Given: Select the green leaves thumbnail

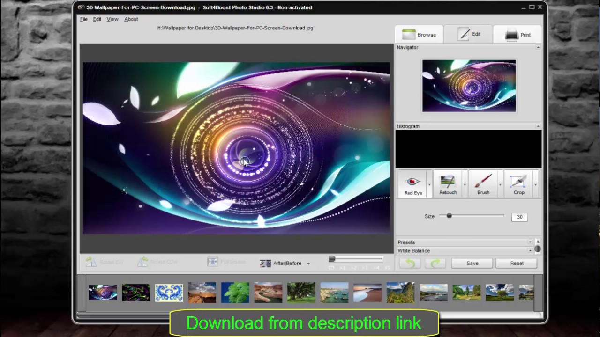Looking at the screenshot, I should tap(235, 293).
